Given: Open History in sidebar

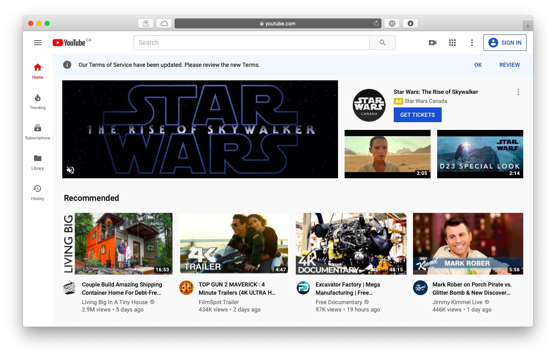Looking at the screenshot, I should [x=38, y=192].
